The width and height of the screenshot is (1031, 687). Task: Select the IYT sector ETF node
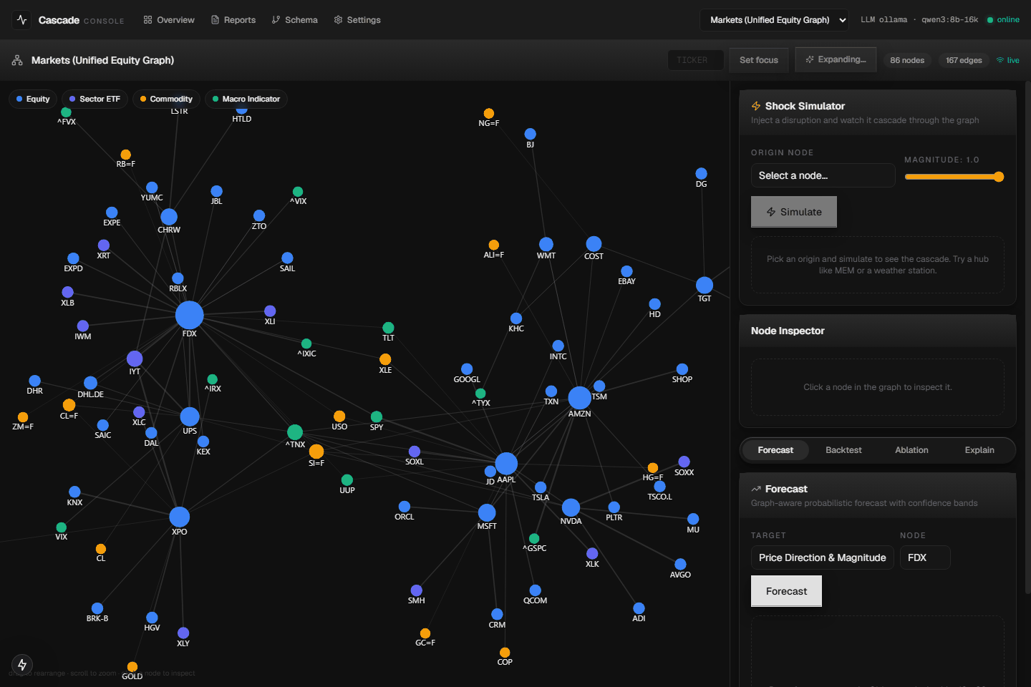[x=135, y=359]
